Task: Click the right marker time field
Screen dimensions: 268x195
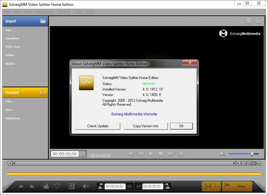Action: (x=152, y=186)
